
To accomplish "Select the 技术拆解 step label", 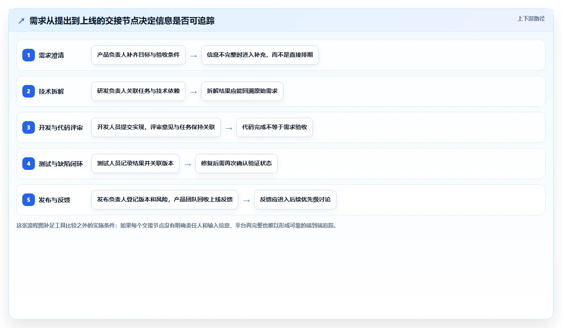I will tap(51, 91).
